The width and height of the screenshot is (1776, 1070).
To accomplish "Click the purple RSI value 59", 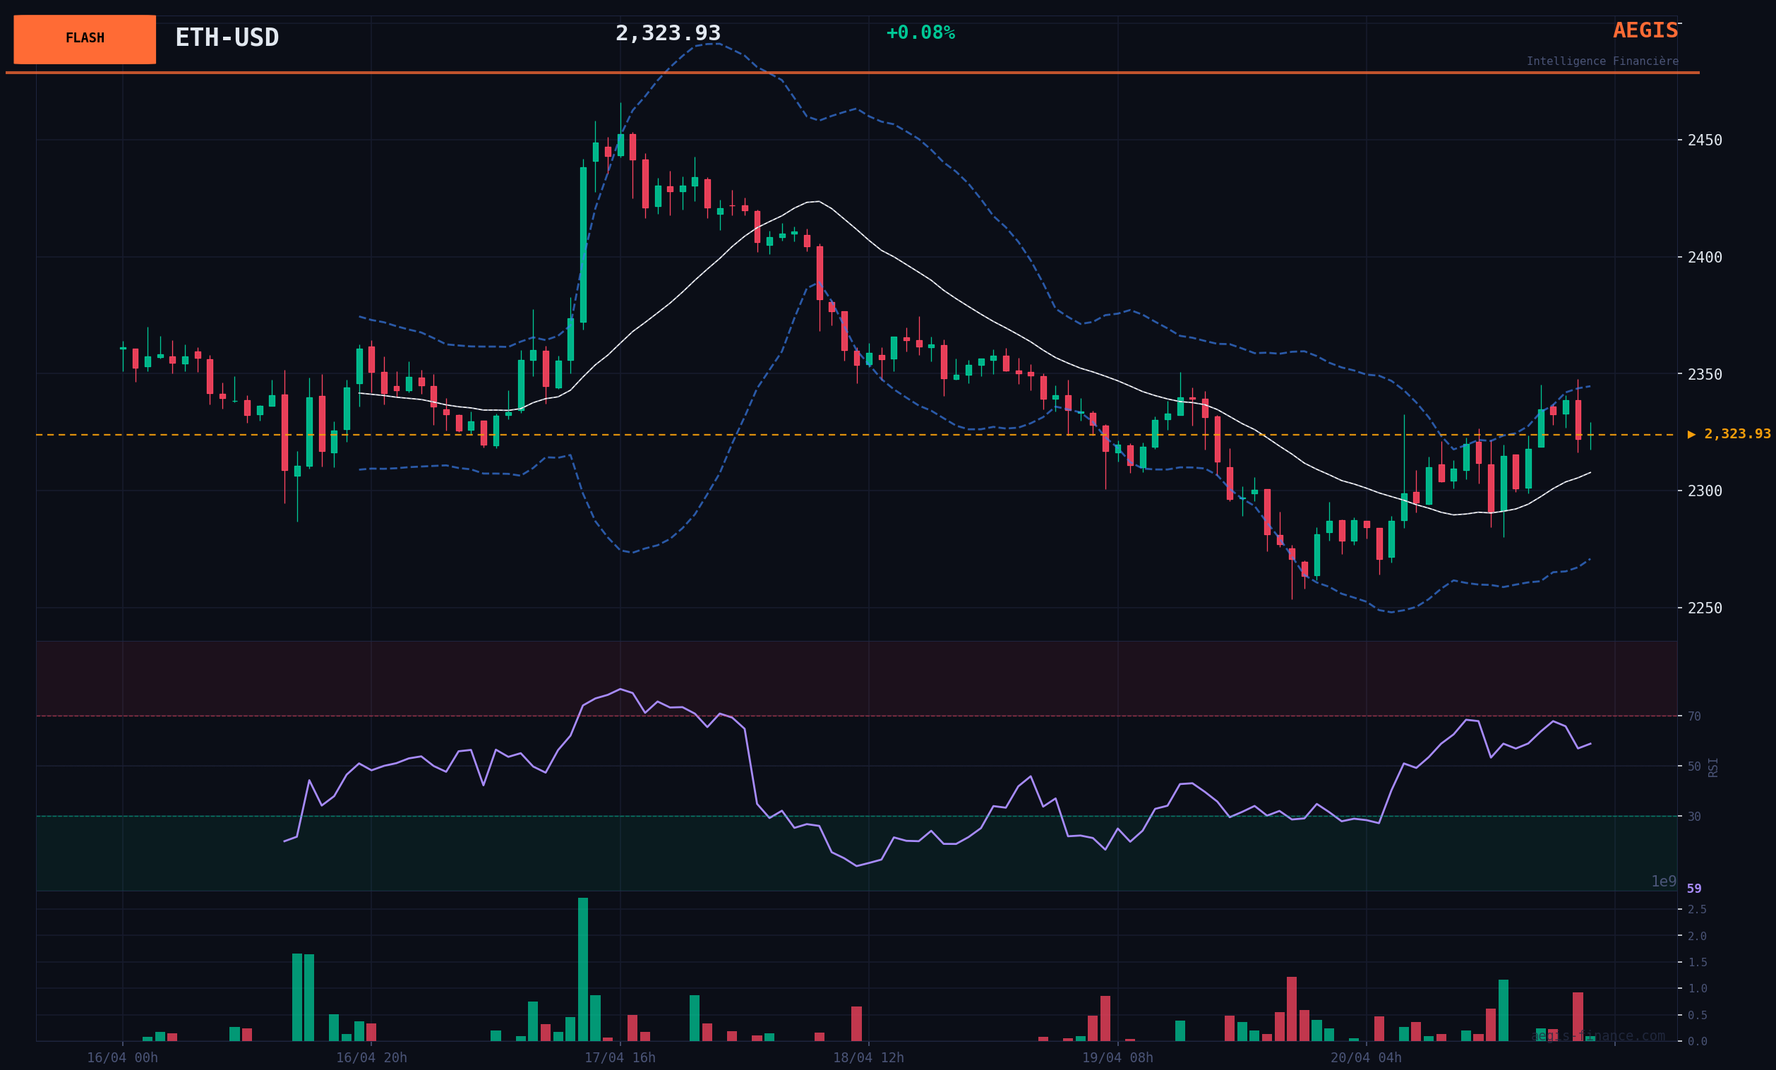I will (x=1694, y=889).
